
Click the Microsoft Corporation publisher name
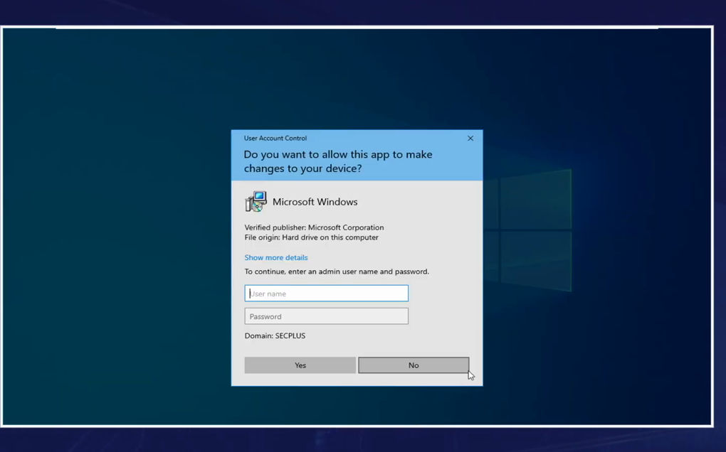(x=346, y=227)
